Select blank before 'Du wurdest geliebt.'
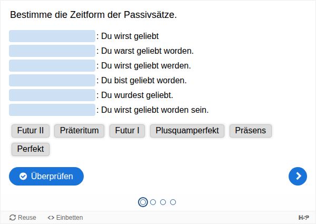Image resolution: width=316 pixels, height=224 pixels. point(52,95)
